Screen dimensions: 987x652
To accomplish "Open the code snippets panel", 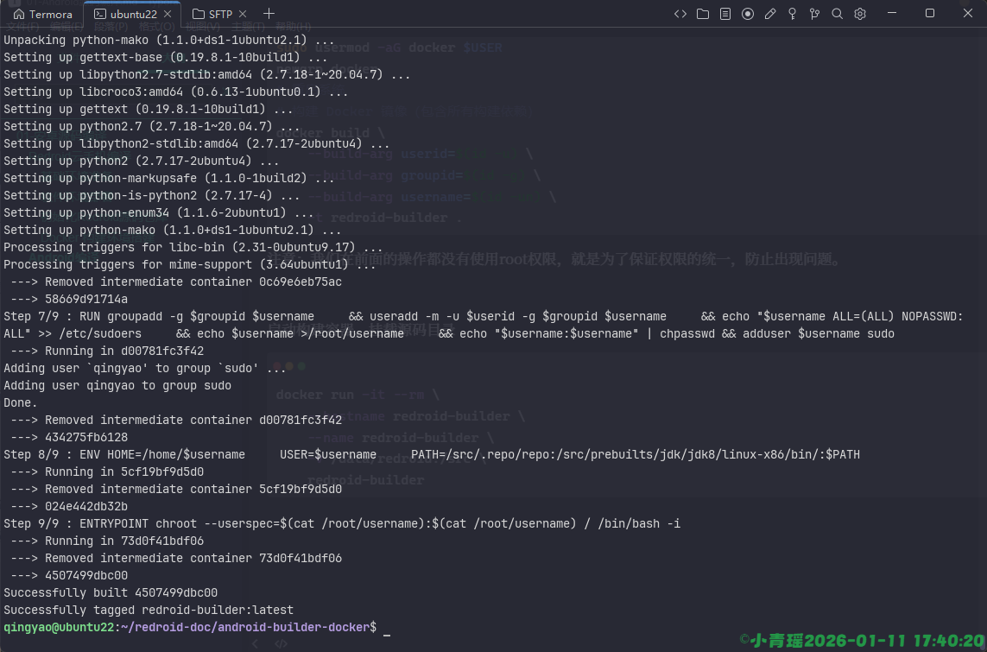I will pos(680,14).
